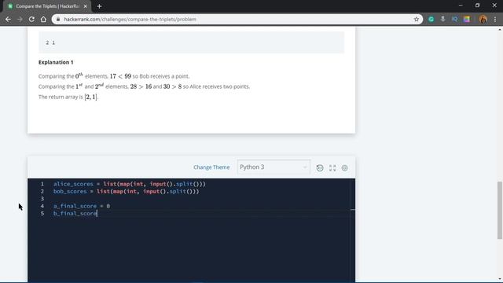Click "so Alice receives two points" text
Image resolution: width=503 pixels, height=283 pixels.
216,86
